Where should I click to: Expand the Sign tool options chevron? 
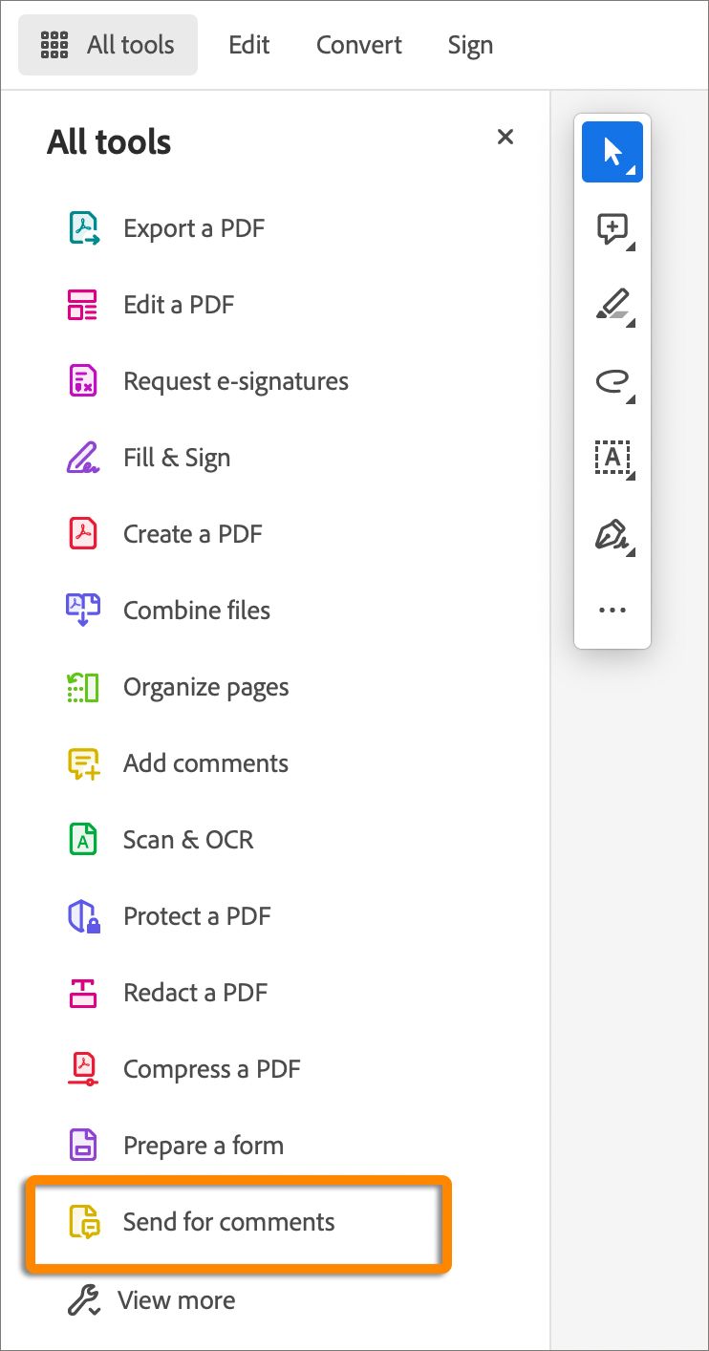[x=629, y=551]
